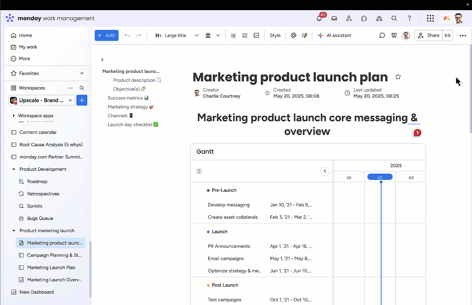
Task: Open the doc options ellipsis menu
Action: point(463,36)
